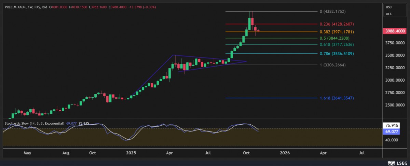Click the Fibonacci 1 (3306.2664) level label
The width and height of the screenshot is (410, 166).
[332, 65]
